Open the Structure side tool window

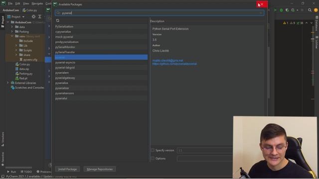tap(2, 139)
